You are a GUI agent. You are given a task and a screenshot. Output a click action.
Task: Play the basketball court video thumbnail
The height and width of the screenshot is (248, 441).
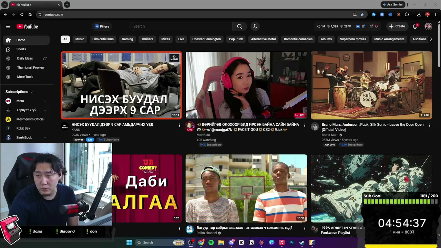tap(246, 188)
